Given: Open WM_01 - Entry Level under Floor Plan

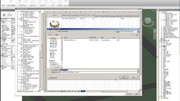Looking at the screenshot, I should click(x=171, y=15).
